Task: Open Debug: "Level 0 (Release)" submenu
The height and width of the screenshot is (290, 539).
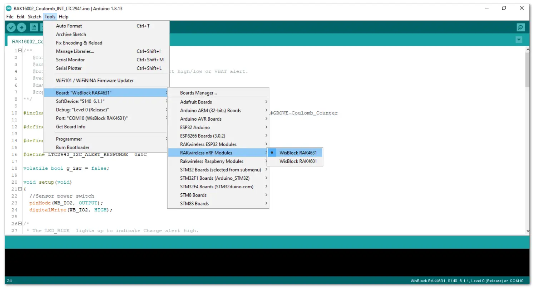Action: [106, 110]
